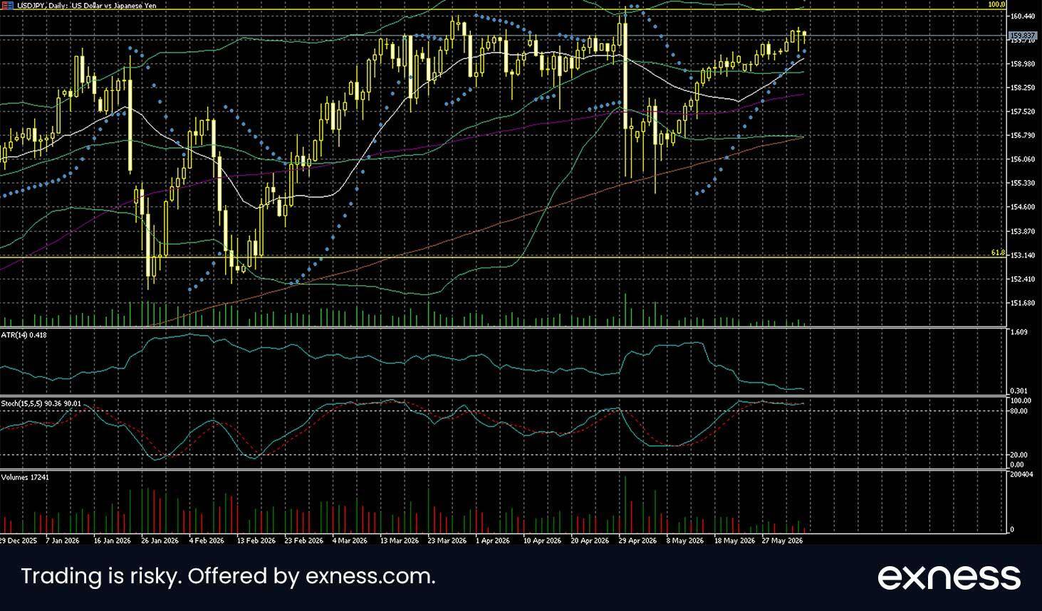The height and width of the screenshot is (611, 1042).
Task: Click the 23 Mar 2026 date label
Action: (x=447, y=541)
